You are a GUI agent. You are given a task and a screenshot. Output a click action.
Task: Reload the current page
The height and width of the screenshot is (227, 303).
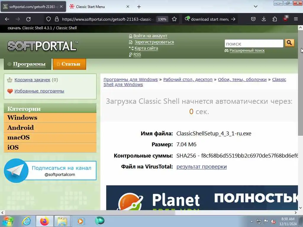28,19
